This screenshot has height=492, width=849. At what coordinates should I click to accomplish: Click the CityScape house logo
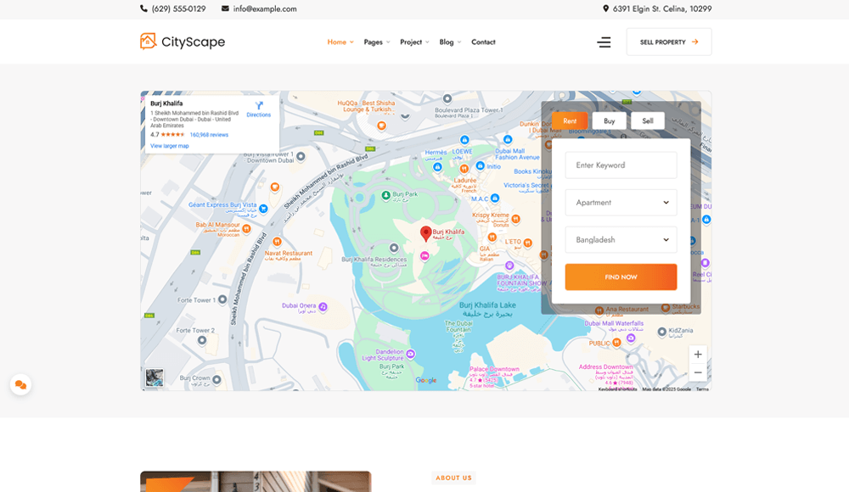148,41
